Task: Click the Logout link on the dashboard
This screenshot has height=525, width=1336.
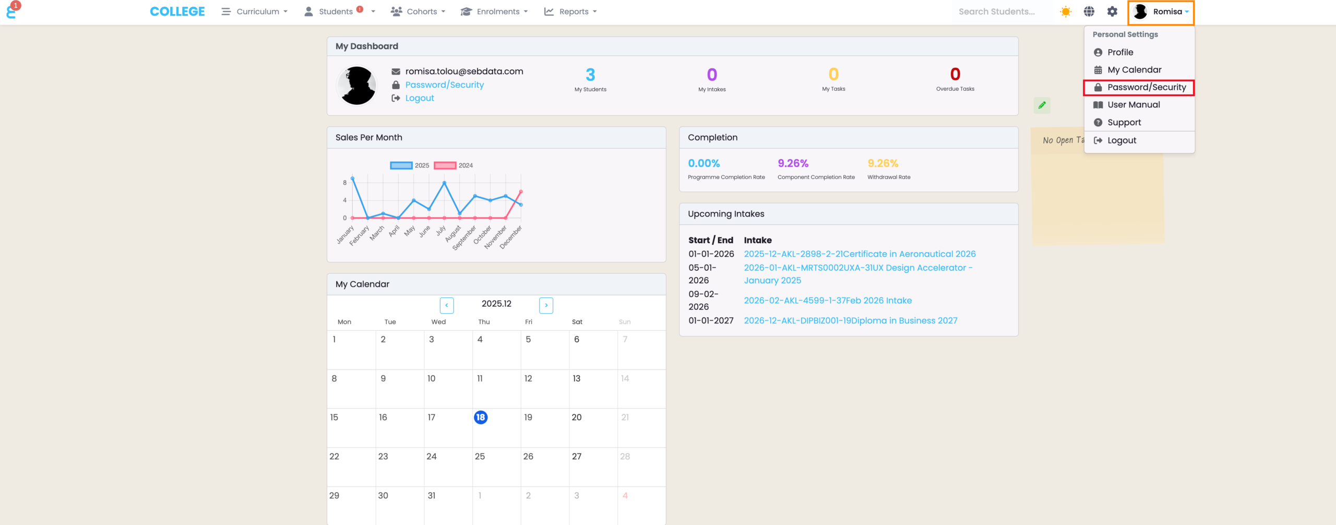Action: point(420,98)
